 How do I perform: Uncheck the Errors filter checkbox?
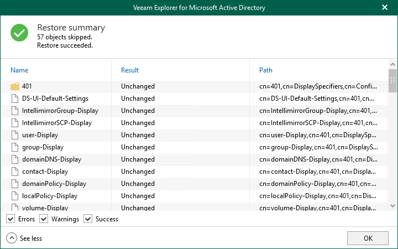click(11, 219)
